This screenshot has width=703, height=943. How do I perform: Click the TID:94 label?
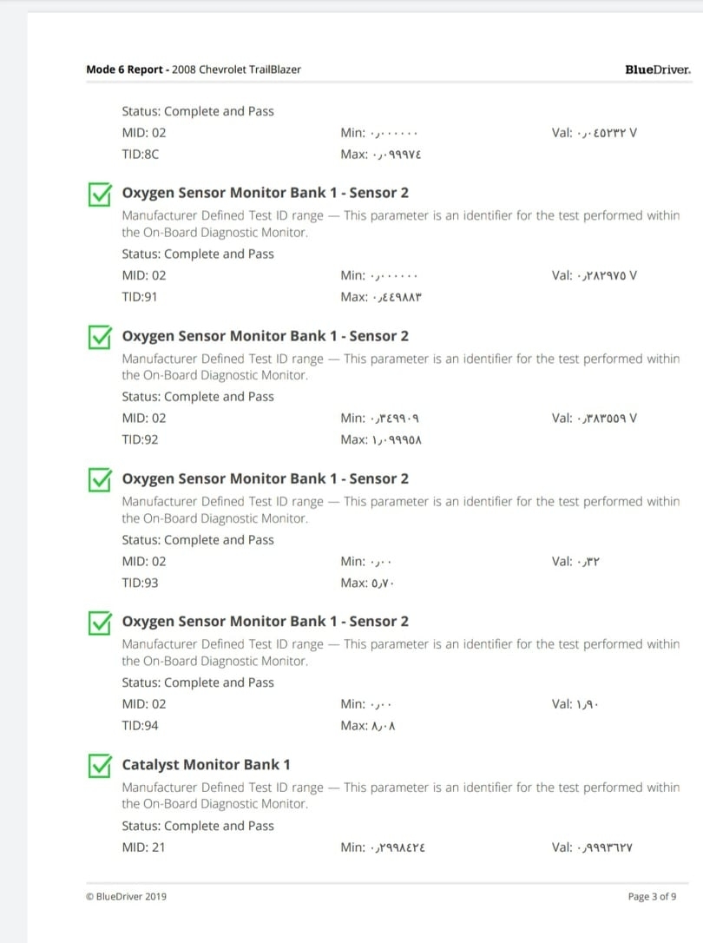[140, 725]
